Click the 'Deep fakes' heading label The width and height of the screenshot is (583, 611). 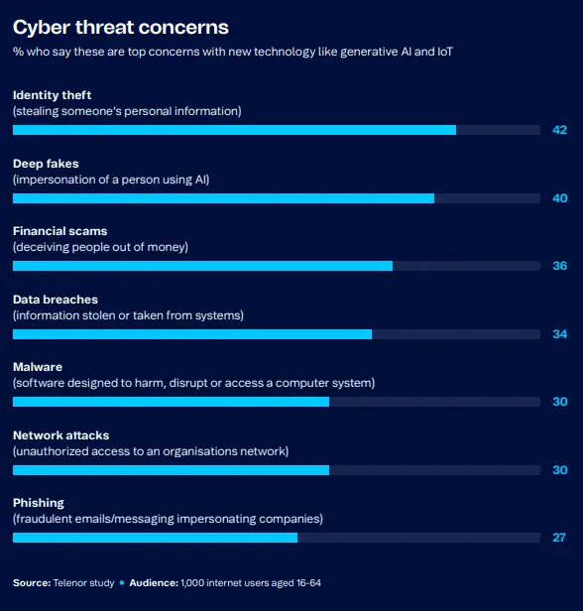[x=46, y=164]
